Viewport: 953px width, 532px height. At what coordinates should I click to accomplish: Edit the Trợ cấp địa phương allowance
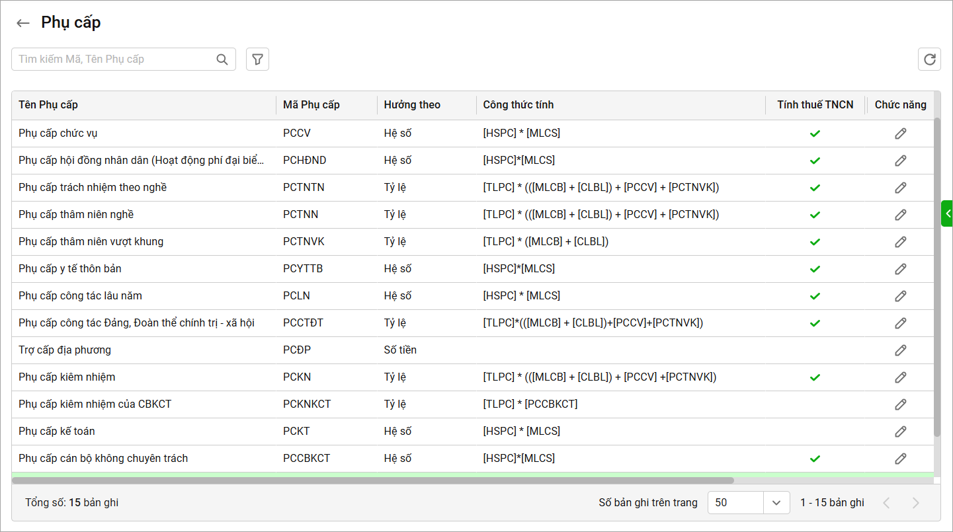pos(900,350)
